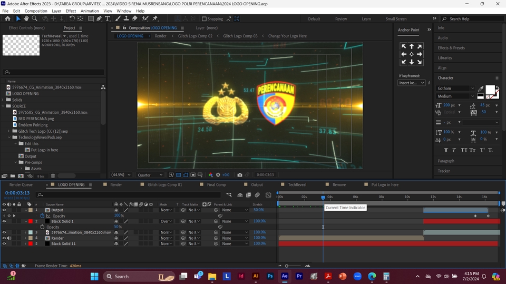Select the Rectangle shape tool

91,19
